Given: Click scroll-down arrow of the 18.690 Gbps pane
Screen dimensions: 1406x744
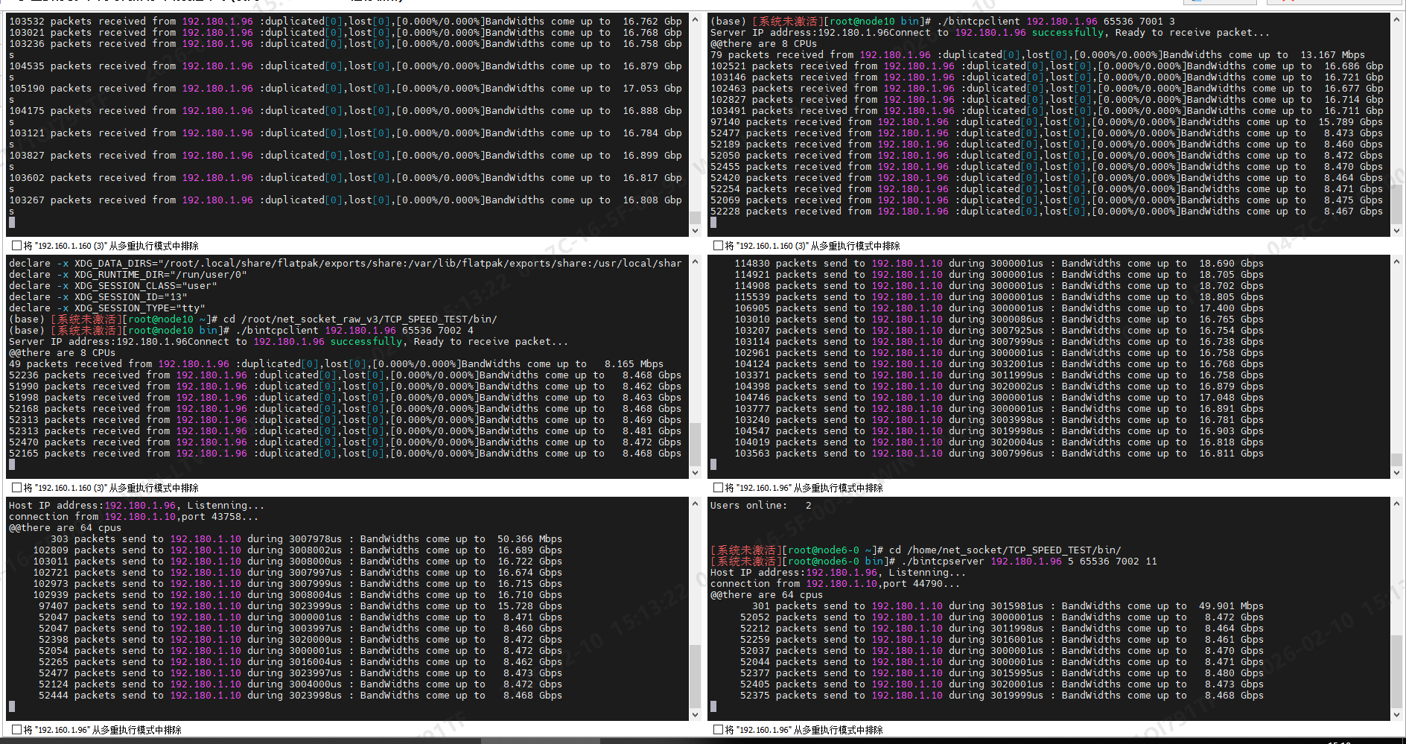Looking at the screenshot, I should point(1396,473).
